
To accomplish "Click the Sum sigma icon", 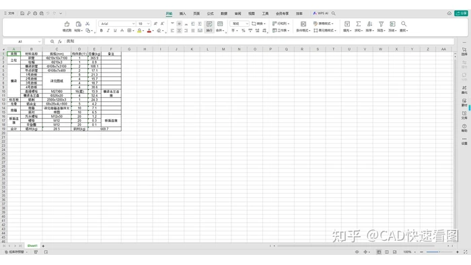I will pos(359,24).
